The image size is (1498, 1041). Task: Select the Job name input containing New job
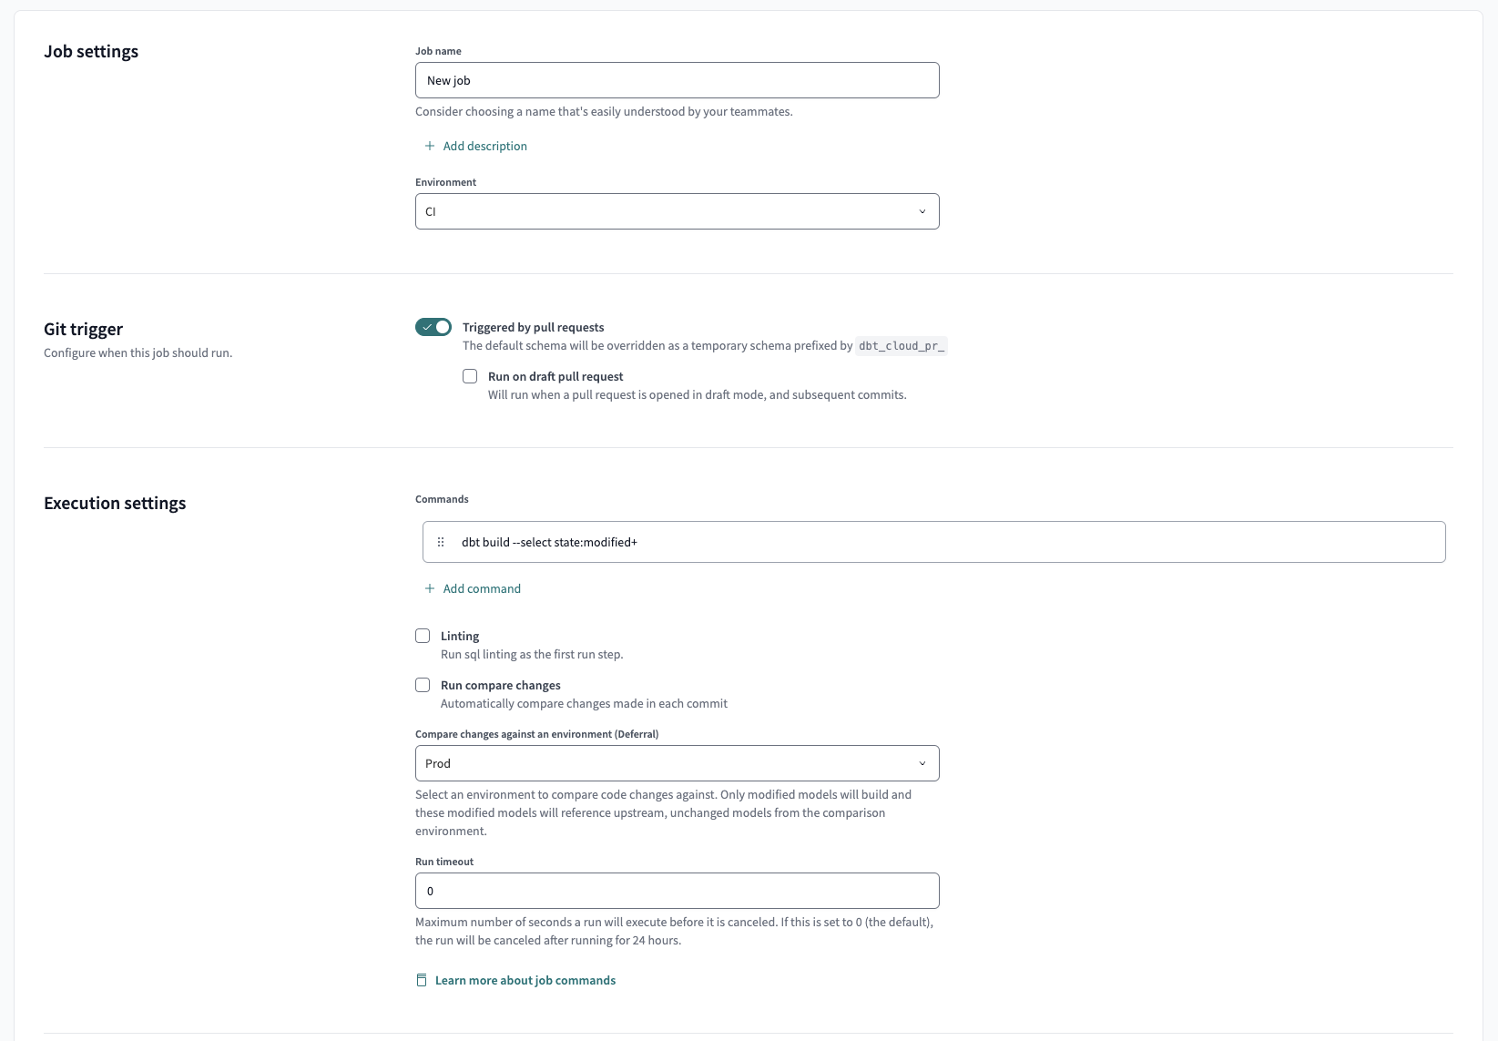coord(676,80)
